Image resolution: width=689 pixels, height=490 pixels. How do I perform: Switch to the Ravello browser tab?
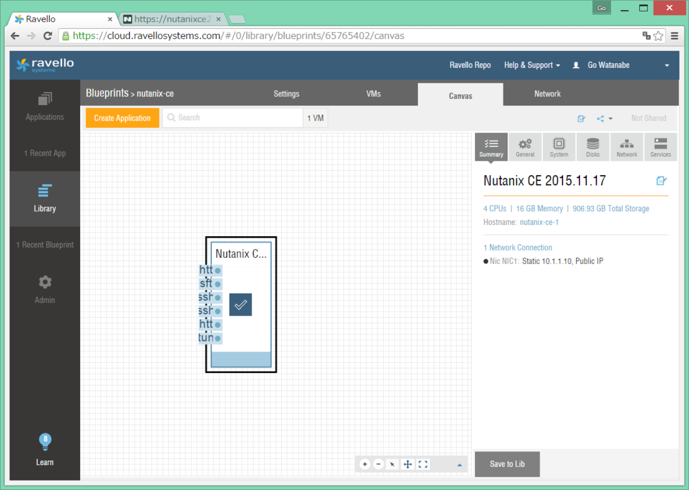61,19
